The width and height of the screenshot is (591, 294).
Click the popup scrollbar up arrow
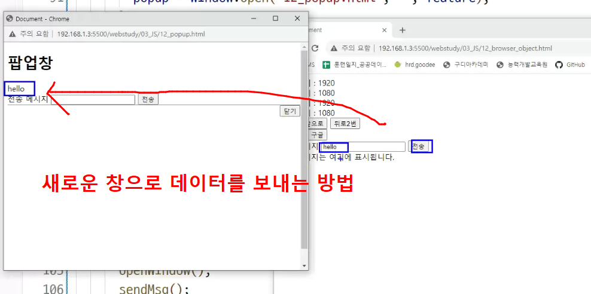pos(304,47)
